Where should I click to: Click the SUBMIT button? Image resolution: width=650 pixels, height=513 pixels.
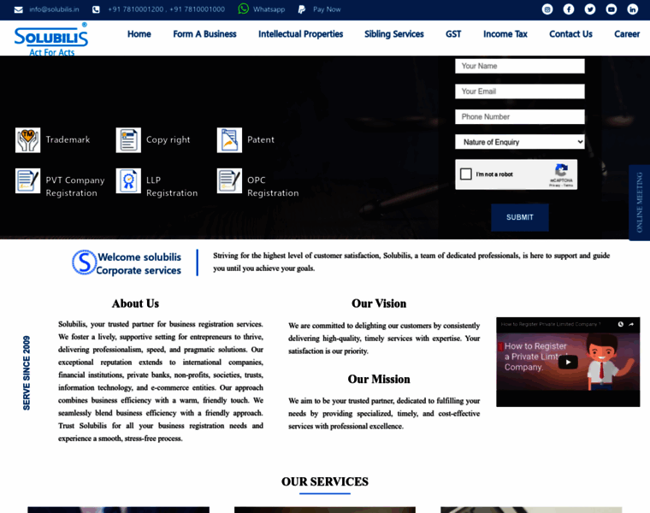520,217
